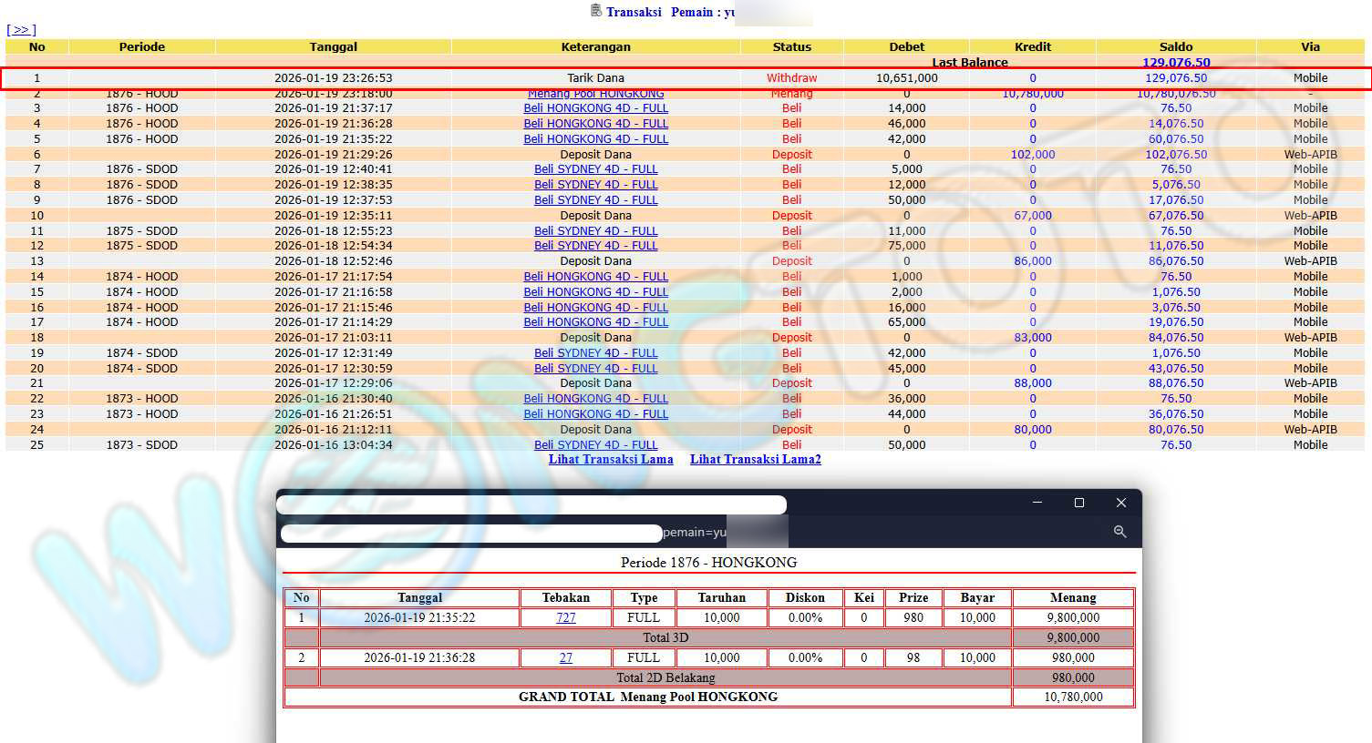Click the Transaksi document icon at top
This screenshot has width=1372, height=743.
[596, 11]
